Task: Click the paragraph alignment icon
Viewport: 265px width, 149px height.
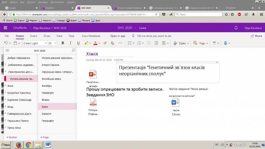Action: (x=164, y=43)
